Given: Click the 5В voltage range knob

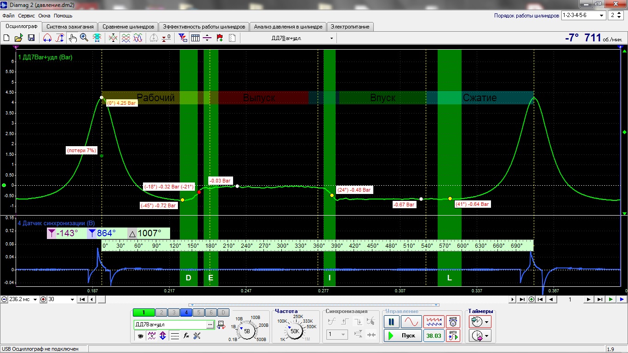Looking at the screenshot, I should tap(247, 331).
